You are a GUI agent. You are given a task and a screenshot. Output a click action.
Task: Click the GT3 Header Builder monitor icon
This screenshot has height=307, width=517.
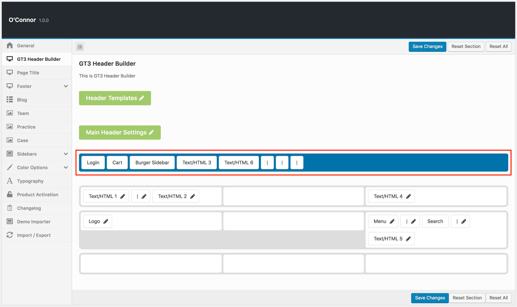pyautogui.click(x=10, y=59)
